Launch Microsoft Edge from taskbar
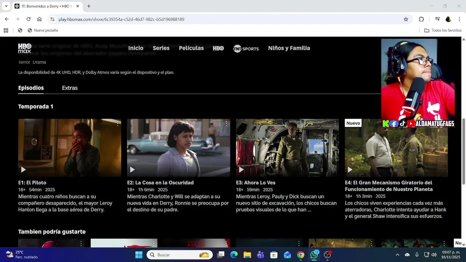466x262 pixels. click(234, 255)
